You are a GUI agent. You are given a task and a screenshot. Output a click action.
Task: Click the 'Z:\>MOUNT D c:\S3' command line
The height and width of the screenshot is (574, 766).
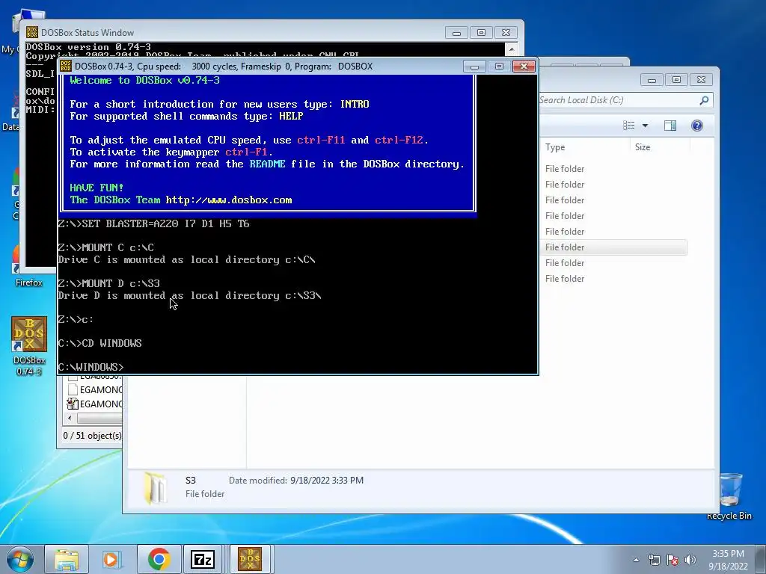[x=108, y=283]
